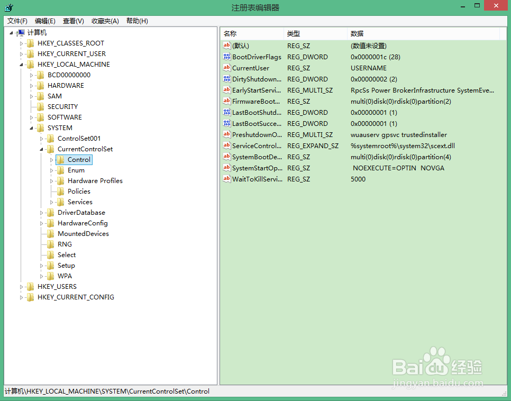Expand HKEY_CURRENT_USER tree arrow
Viewport: 511px width, 401px height.
22,54
